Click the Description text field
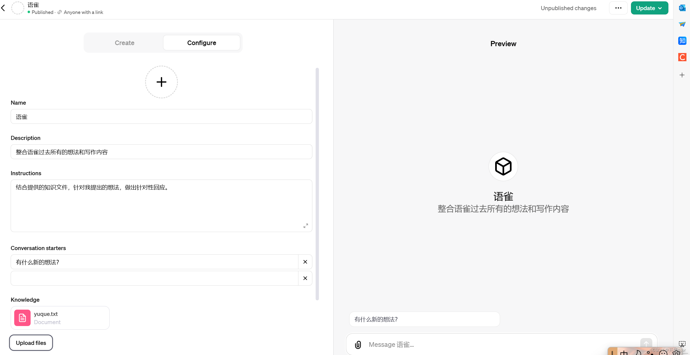 (x=161, y=152)
